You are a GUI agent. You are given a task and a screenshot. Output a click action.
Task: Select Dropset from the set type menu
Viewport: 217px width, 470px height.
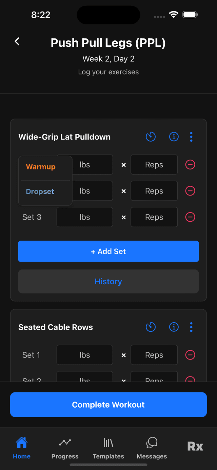click(40, 191)
